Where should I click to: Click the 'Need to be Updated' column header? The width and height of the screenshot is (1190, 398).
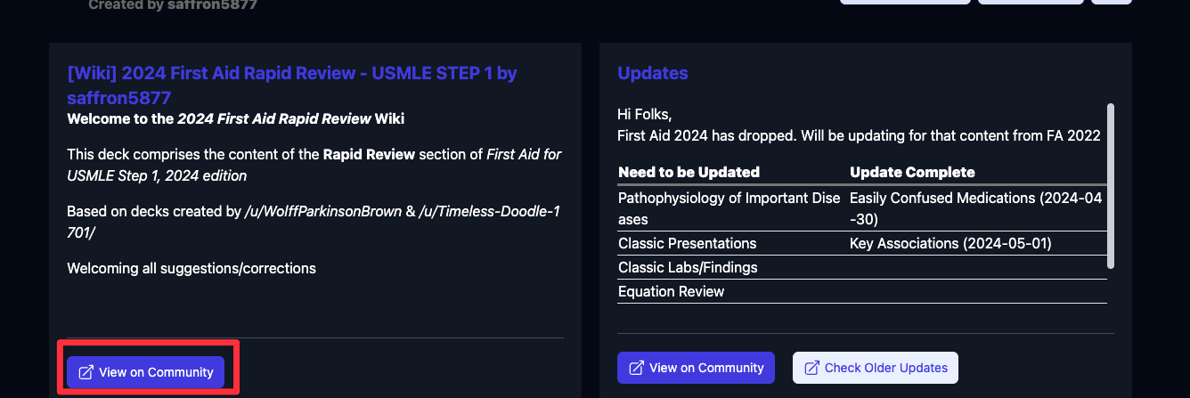pyautogui.click(x=689, y=172)
